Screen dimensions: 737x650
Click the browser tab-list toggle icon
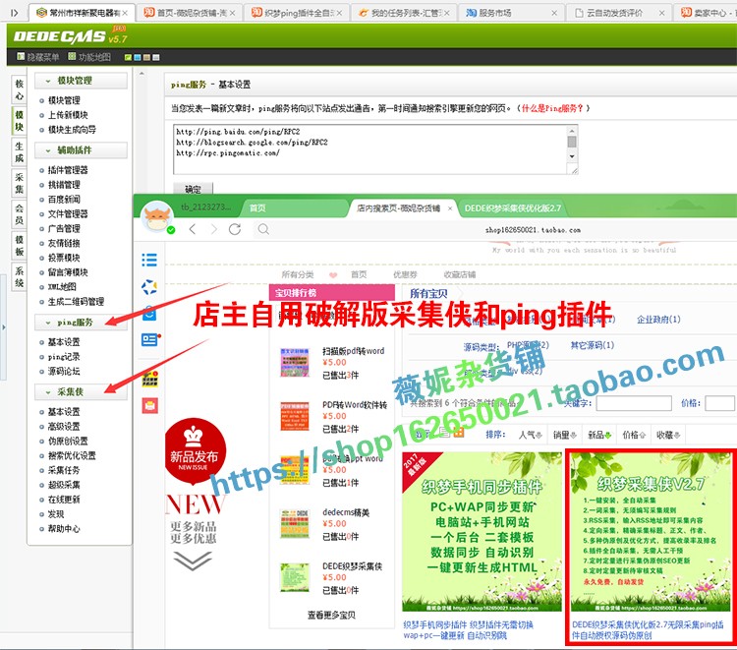14,13
